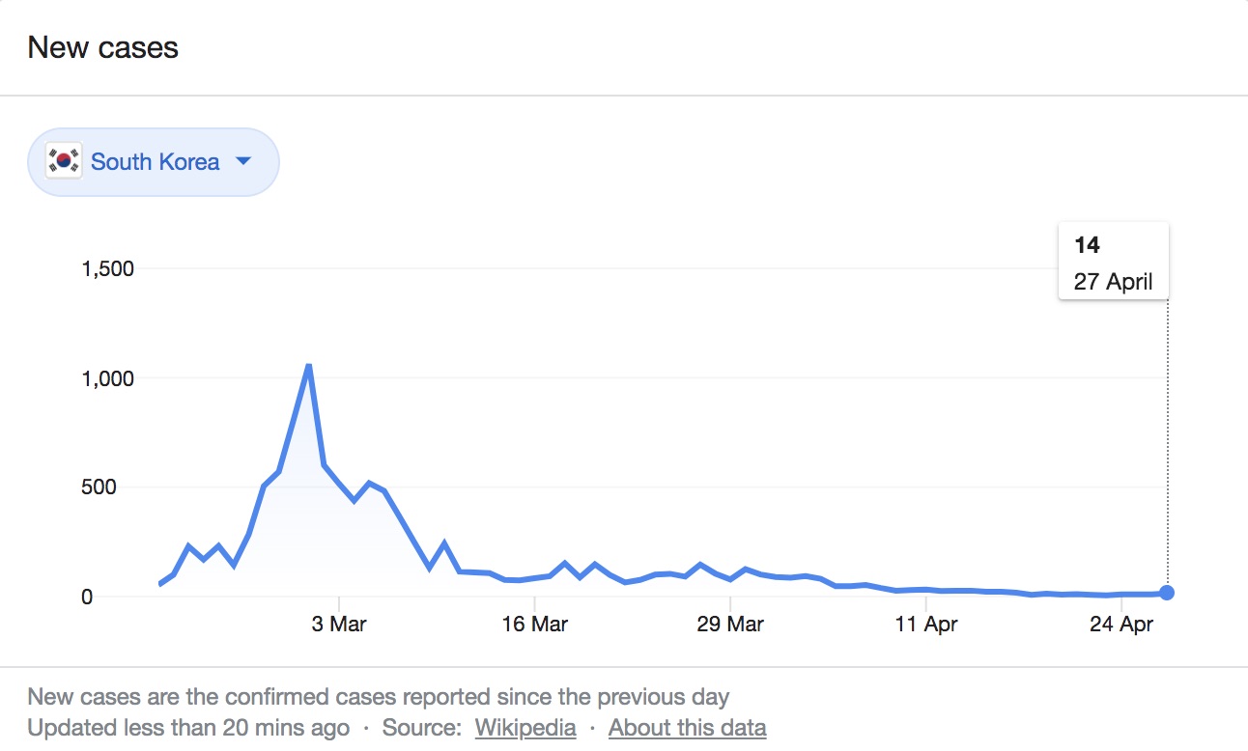Click the tooltip showing 14 cases
Viewport: 1248px width, 751px height.
(1113, 262)
